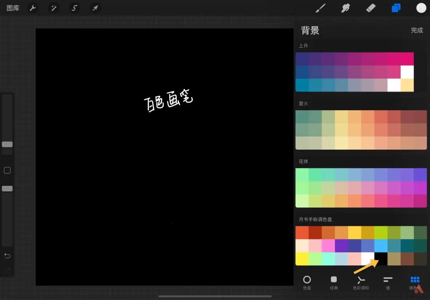Pick the lime green swatch in 月书手帐调色盘
The height and width of the screenshot is (300, 430).
click(381, 233)
